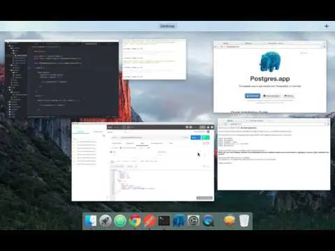This screenshot has height=251, width=335.
Task: Select the small text editor window
Action: tap(154, 59)
